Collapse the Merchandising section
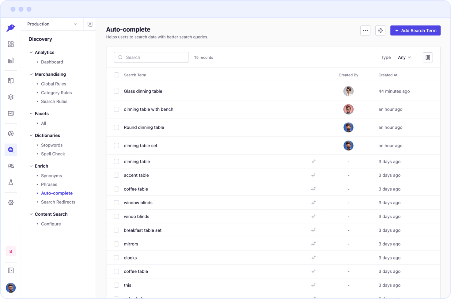 click(x=31, y=74)
